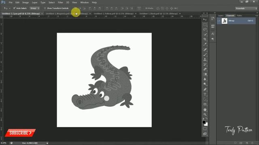Collapse the toolbox double-arrow
The image size is (259, 145).
204,13
